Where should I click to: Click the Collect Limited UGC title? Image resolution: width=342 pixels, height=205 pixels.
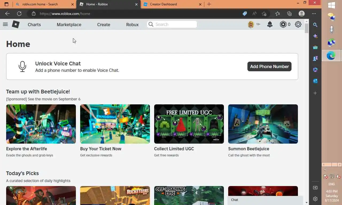click(174, 149)
